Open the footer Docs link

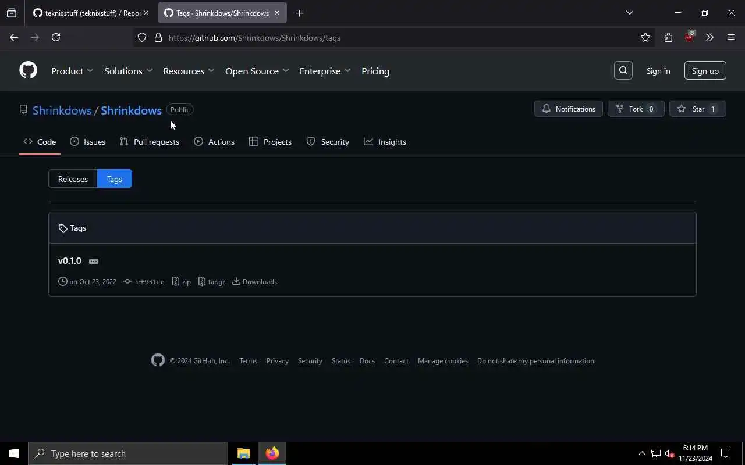(x=367, y=361)
